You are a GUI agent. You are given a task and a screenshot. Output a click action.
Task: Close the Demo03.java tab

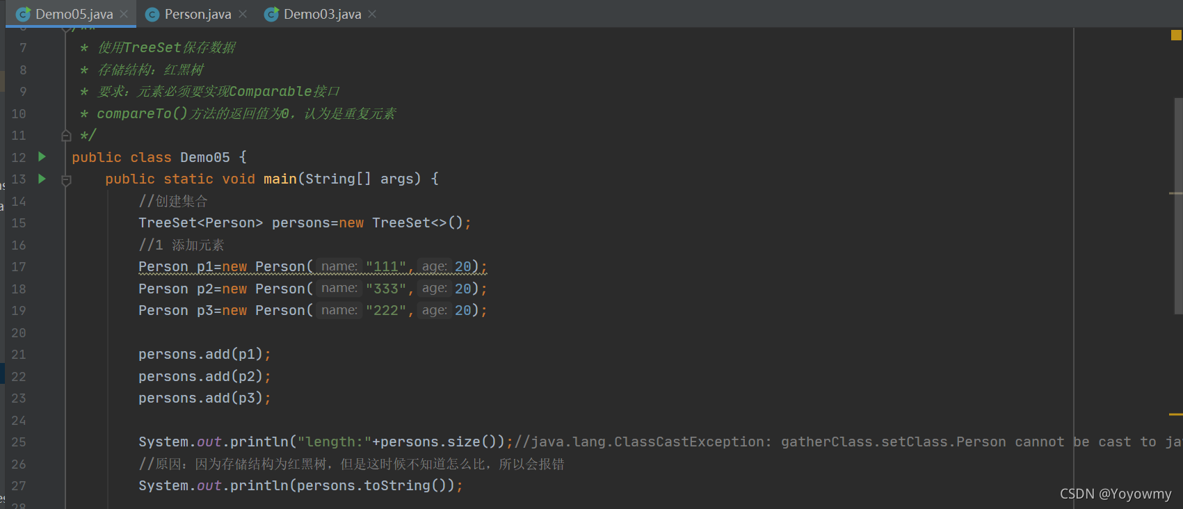pos(372,14)
